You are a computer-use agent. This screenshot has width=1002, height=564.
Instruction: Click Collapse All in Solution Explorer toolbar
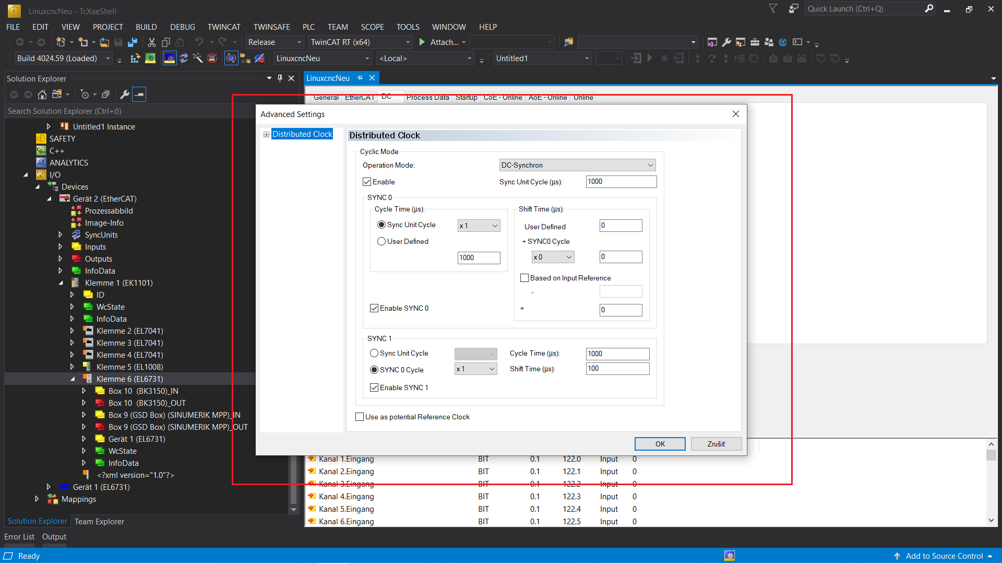(x=106, y=95)
